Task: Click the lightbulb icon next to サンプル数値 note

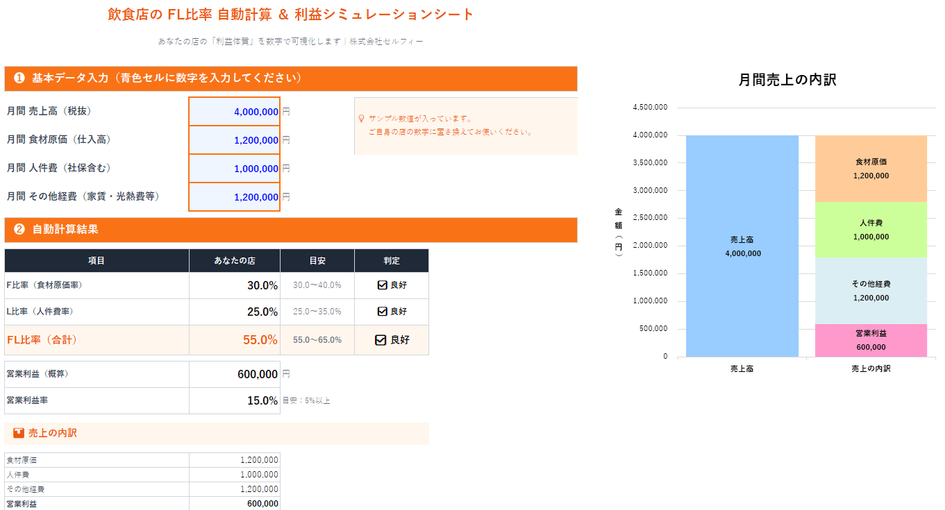Action: (363, 119)
